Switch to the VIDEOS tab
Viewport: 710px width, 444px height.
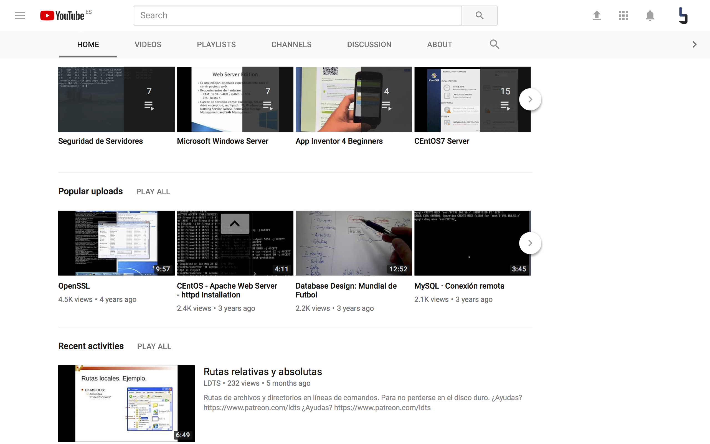148,44
